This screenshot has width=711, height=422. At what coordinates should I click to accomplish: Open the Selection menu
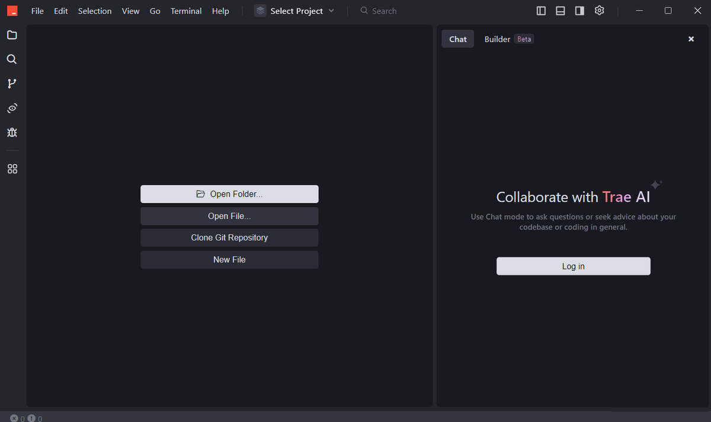pos(95,11)
